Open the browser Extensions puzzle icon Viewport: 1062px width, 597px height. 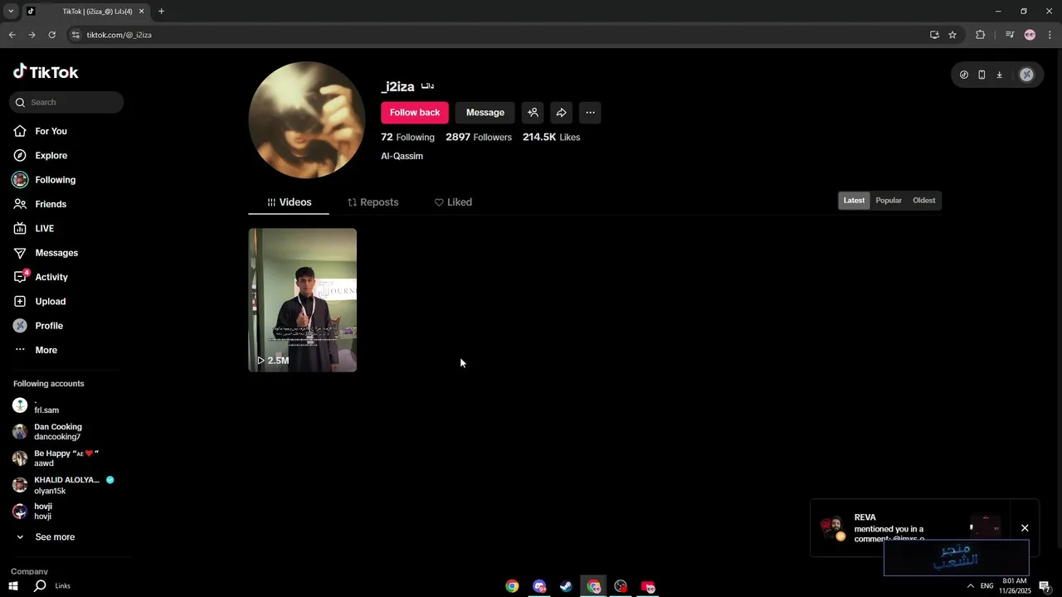tap(980, 35)
